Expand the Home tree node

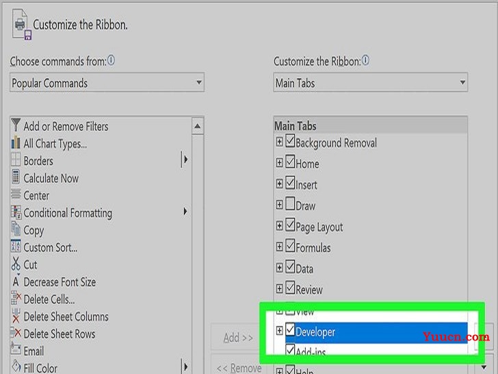click(279, 163)
